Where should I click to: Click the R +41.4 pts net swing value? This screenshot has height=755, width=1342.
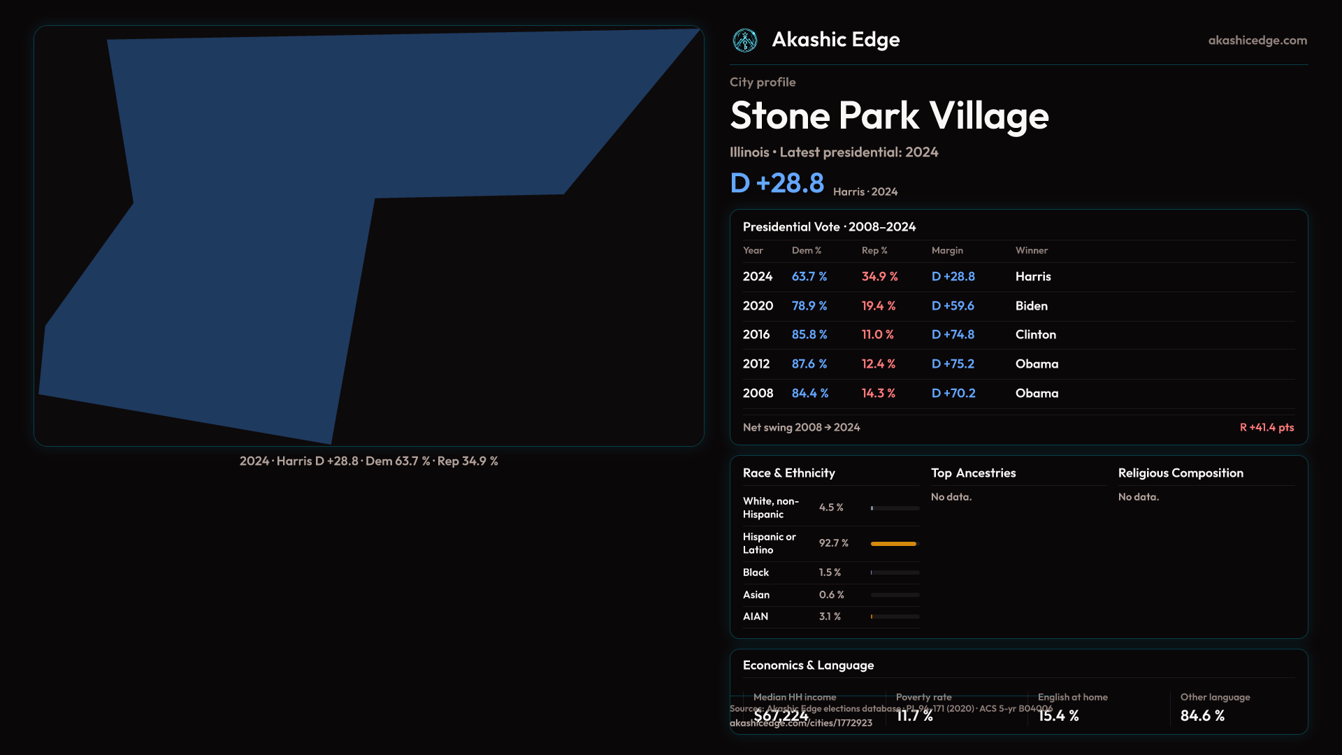point(1266,427)
